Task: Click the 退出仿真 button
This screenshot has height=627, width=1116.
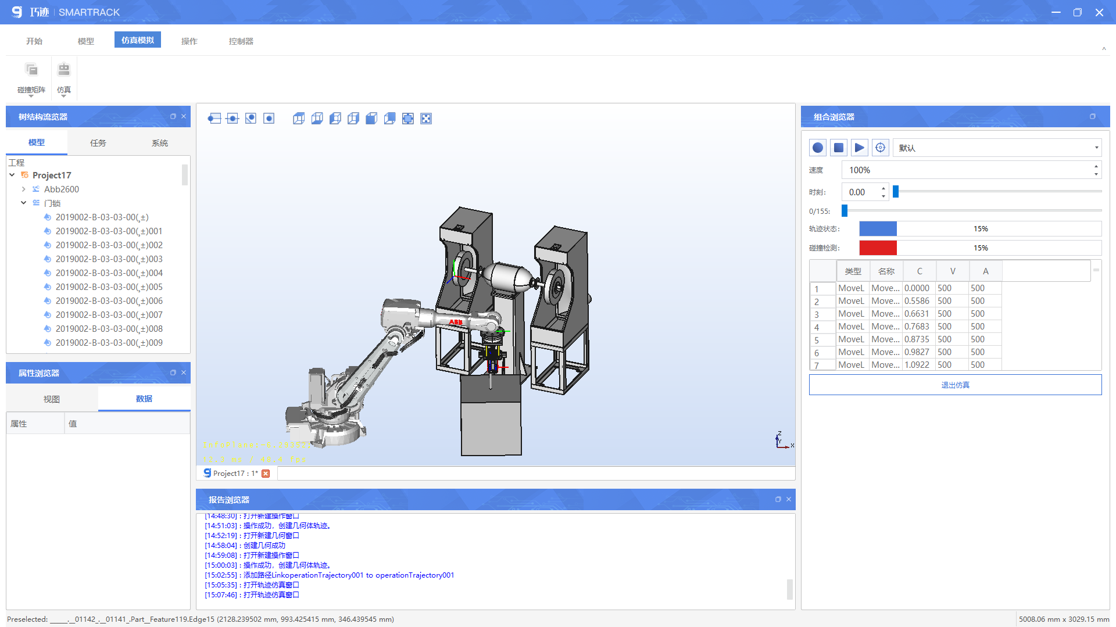Action: [955, 385]
